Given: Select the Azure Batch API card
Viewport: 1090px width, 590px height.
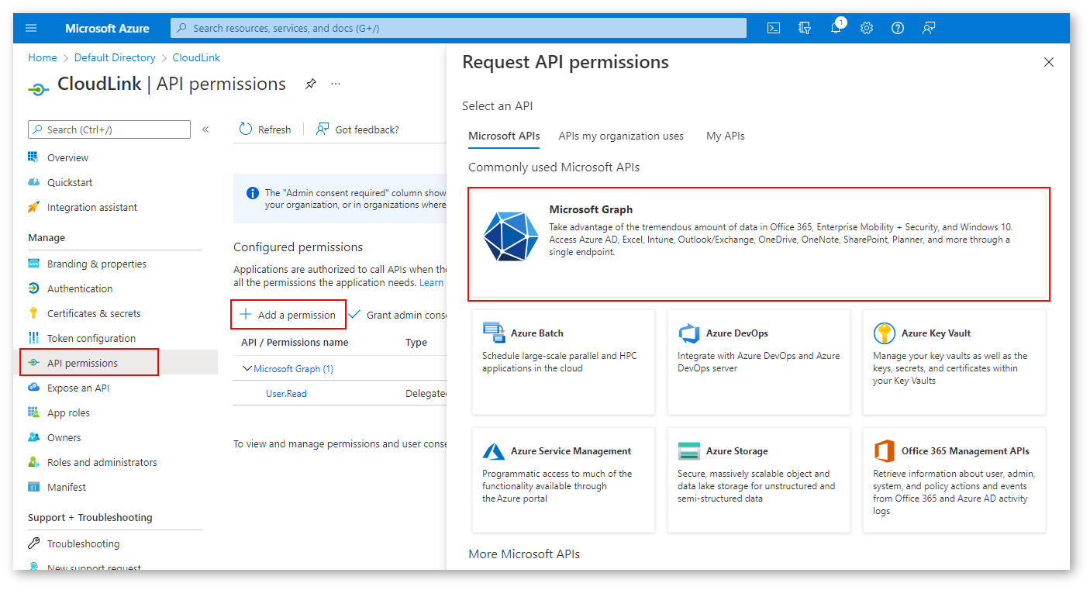Looking at the screenshot, I should coord(564,362).
